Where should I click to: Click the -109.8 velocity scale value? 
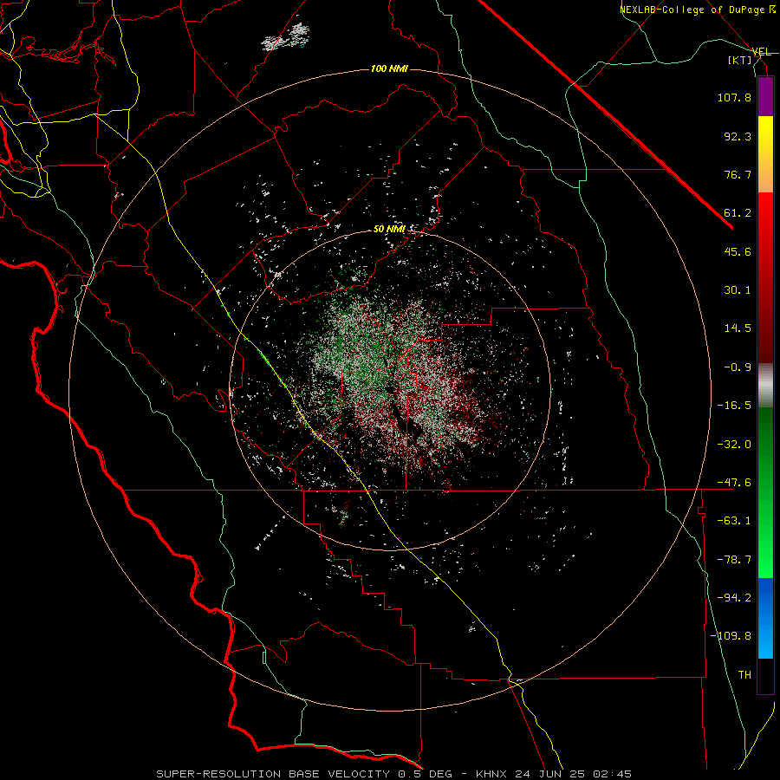pyautogui.click(x=731, y=636)
